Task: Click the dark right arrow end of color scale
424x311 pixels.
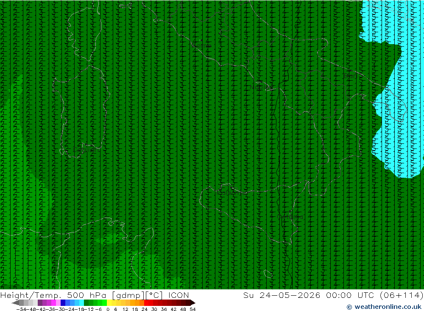Action: pyautogui.click(x=193, y=303)
